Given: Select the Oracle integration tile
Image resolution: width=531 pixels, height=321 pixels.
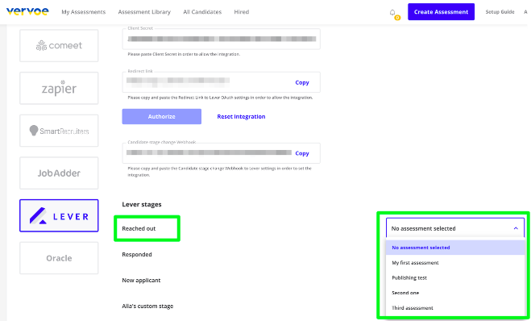Looking at the screenshot, I should [59, 258].
